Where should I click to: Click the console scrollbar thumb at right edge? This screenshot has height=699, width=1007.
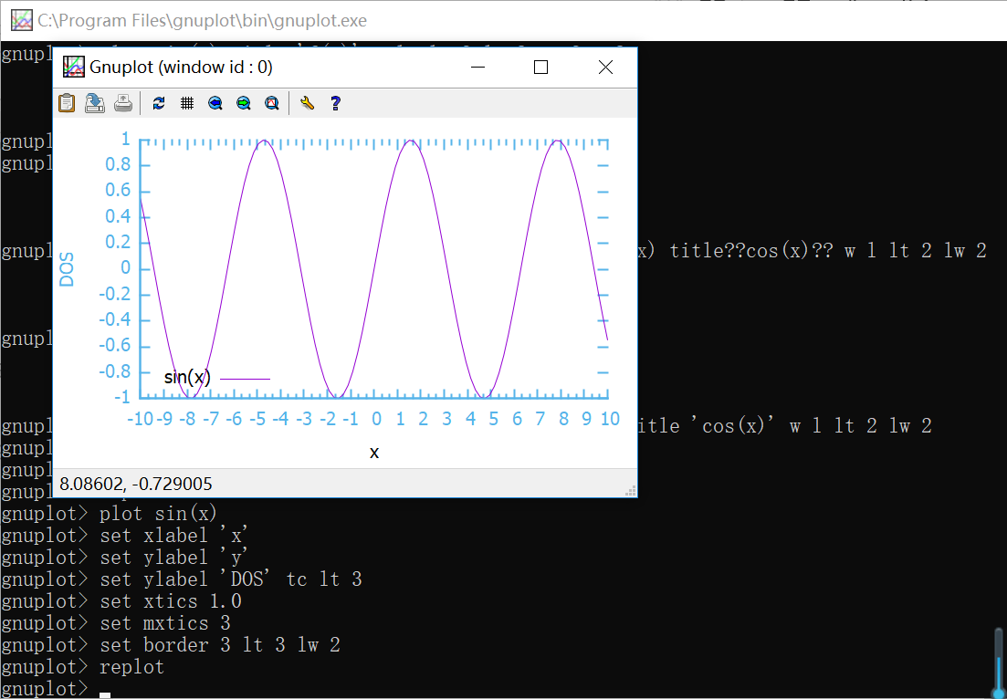coord(999,661)
